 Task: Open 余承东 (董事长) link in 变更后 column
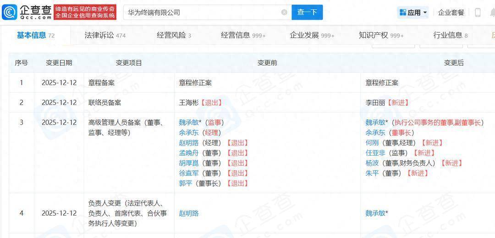pyautogui.click(x=375, y=132)
